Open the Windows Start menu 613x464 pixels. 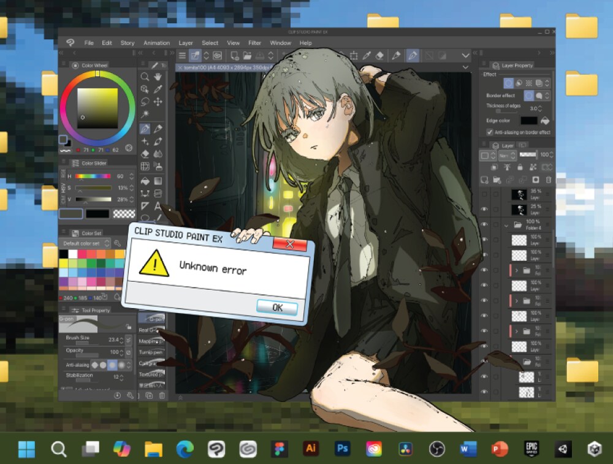click(26, 449)
